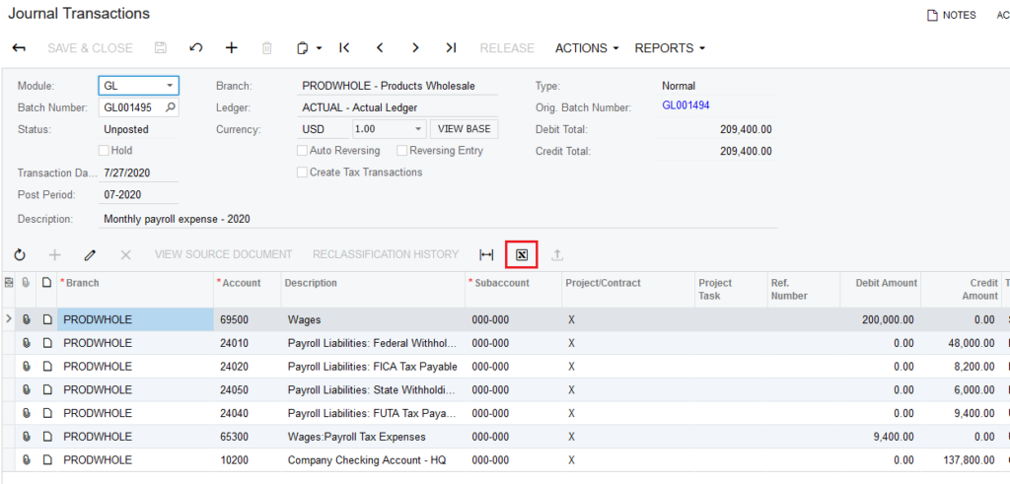1010x484 pixels.
Task: Select the 9,400.00 debit cell
Action: pyautogui.click(x=880, y=437)
